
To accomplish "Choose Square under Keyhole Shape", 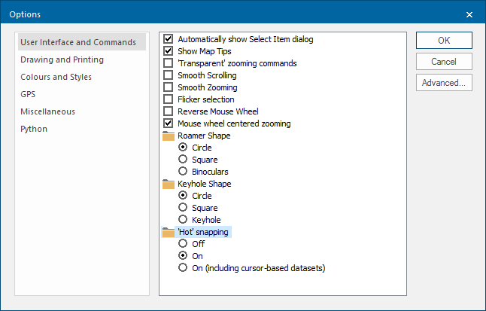I will click(x=183, y=208).
